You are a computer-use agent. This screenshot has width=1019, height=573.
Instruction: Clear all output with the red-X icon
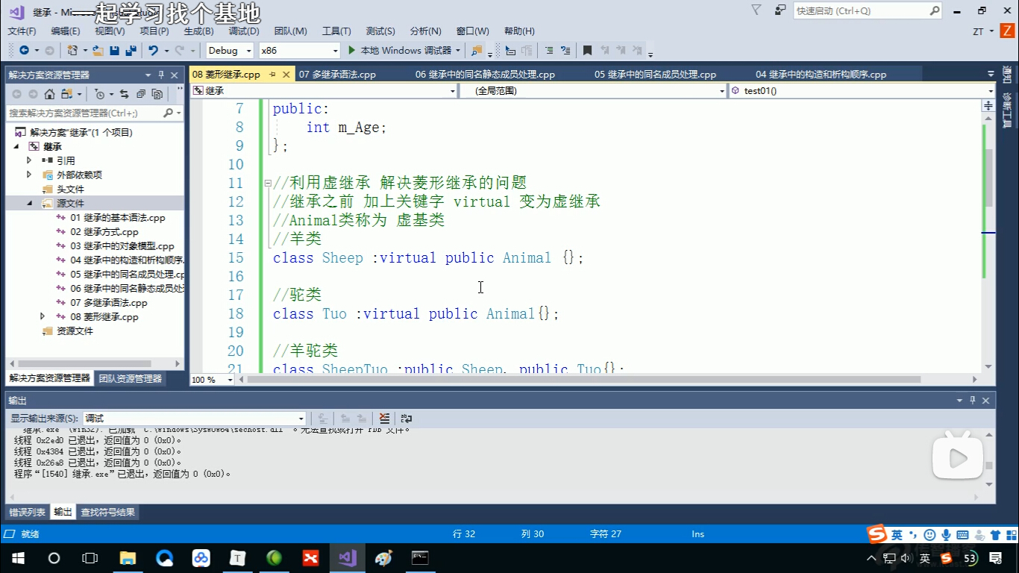384,419
